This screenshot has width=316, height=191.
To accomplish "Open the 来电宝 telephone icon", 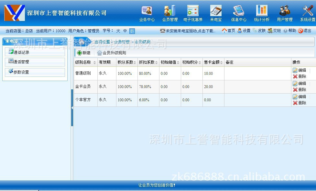I will point(216,11).
